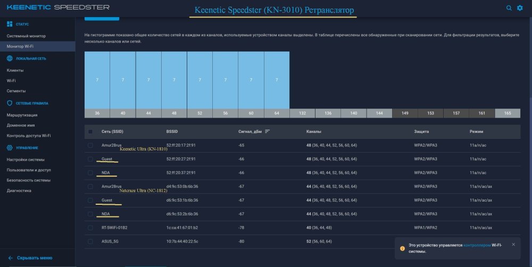532x267 pixels.
Task: Check the Amur28rus row with BSSID 52:ff:20:17:2f:91
Action: 90,145
